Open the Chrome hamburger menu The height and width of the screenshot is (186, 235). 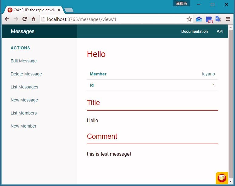tap(228, 19)
